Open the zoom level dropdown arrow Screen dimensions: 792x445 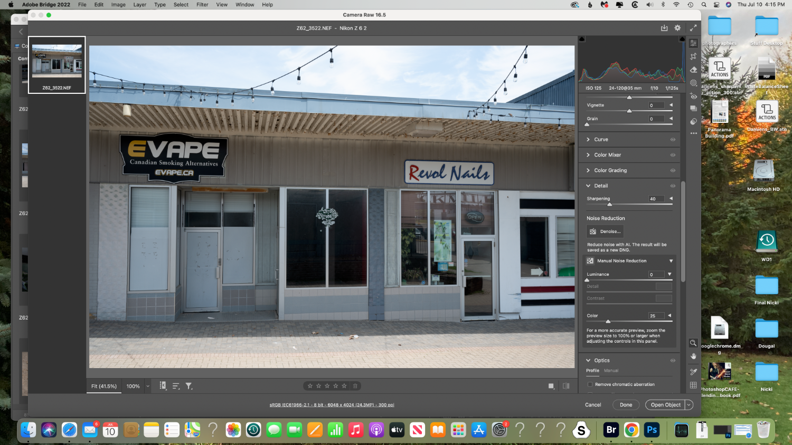(x=148, y=386)
